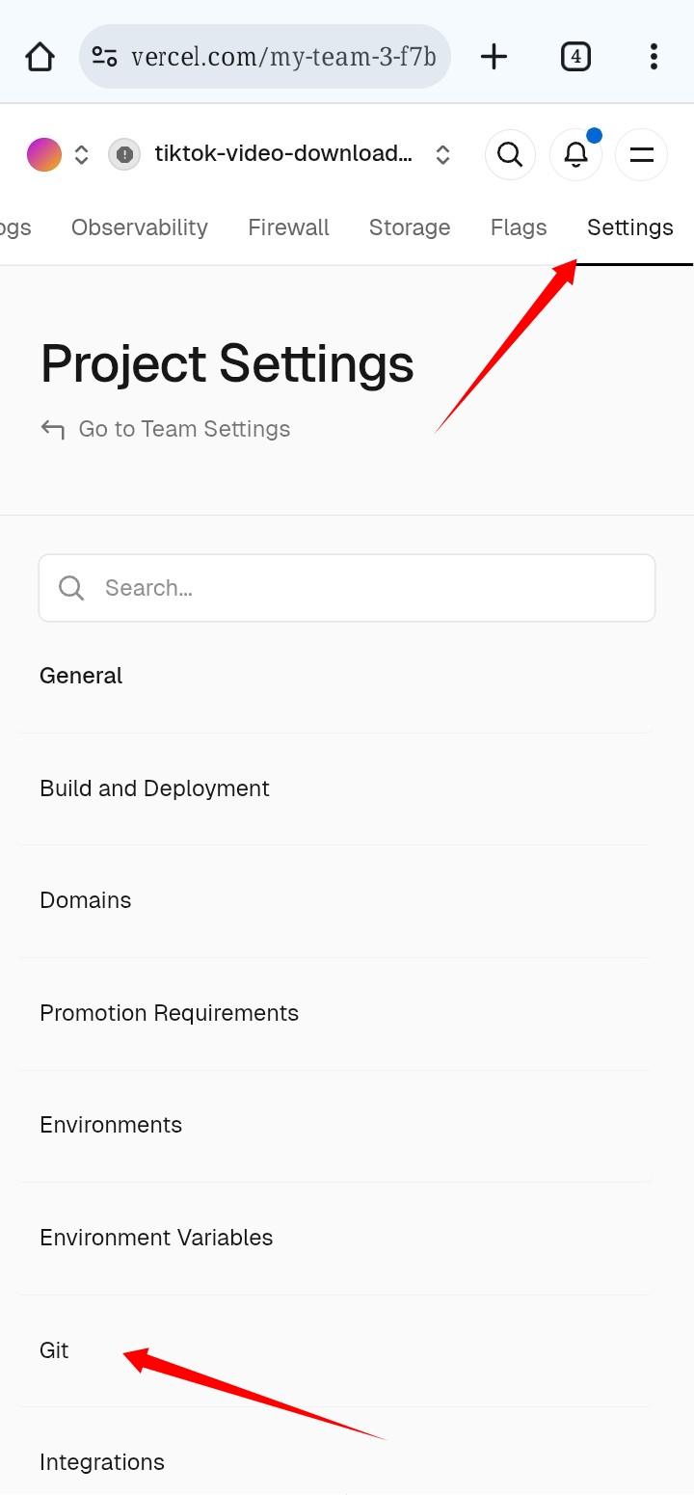Open the notifications bell
694x1495 pixels.
pos(575,154)
